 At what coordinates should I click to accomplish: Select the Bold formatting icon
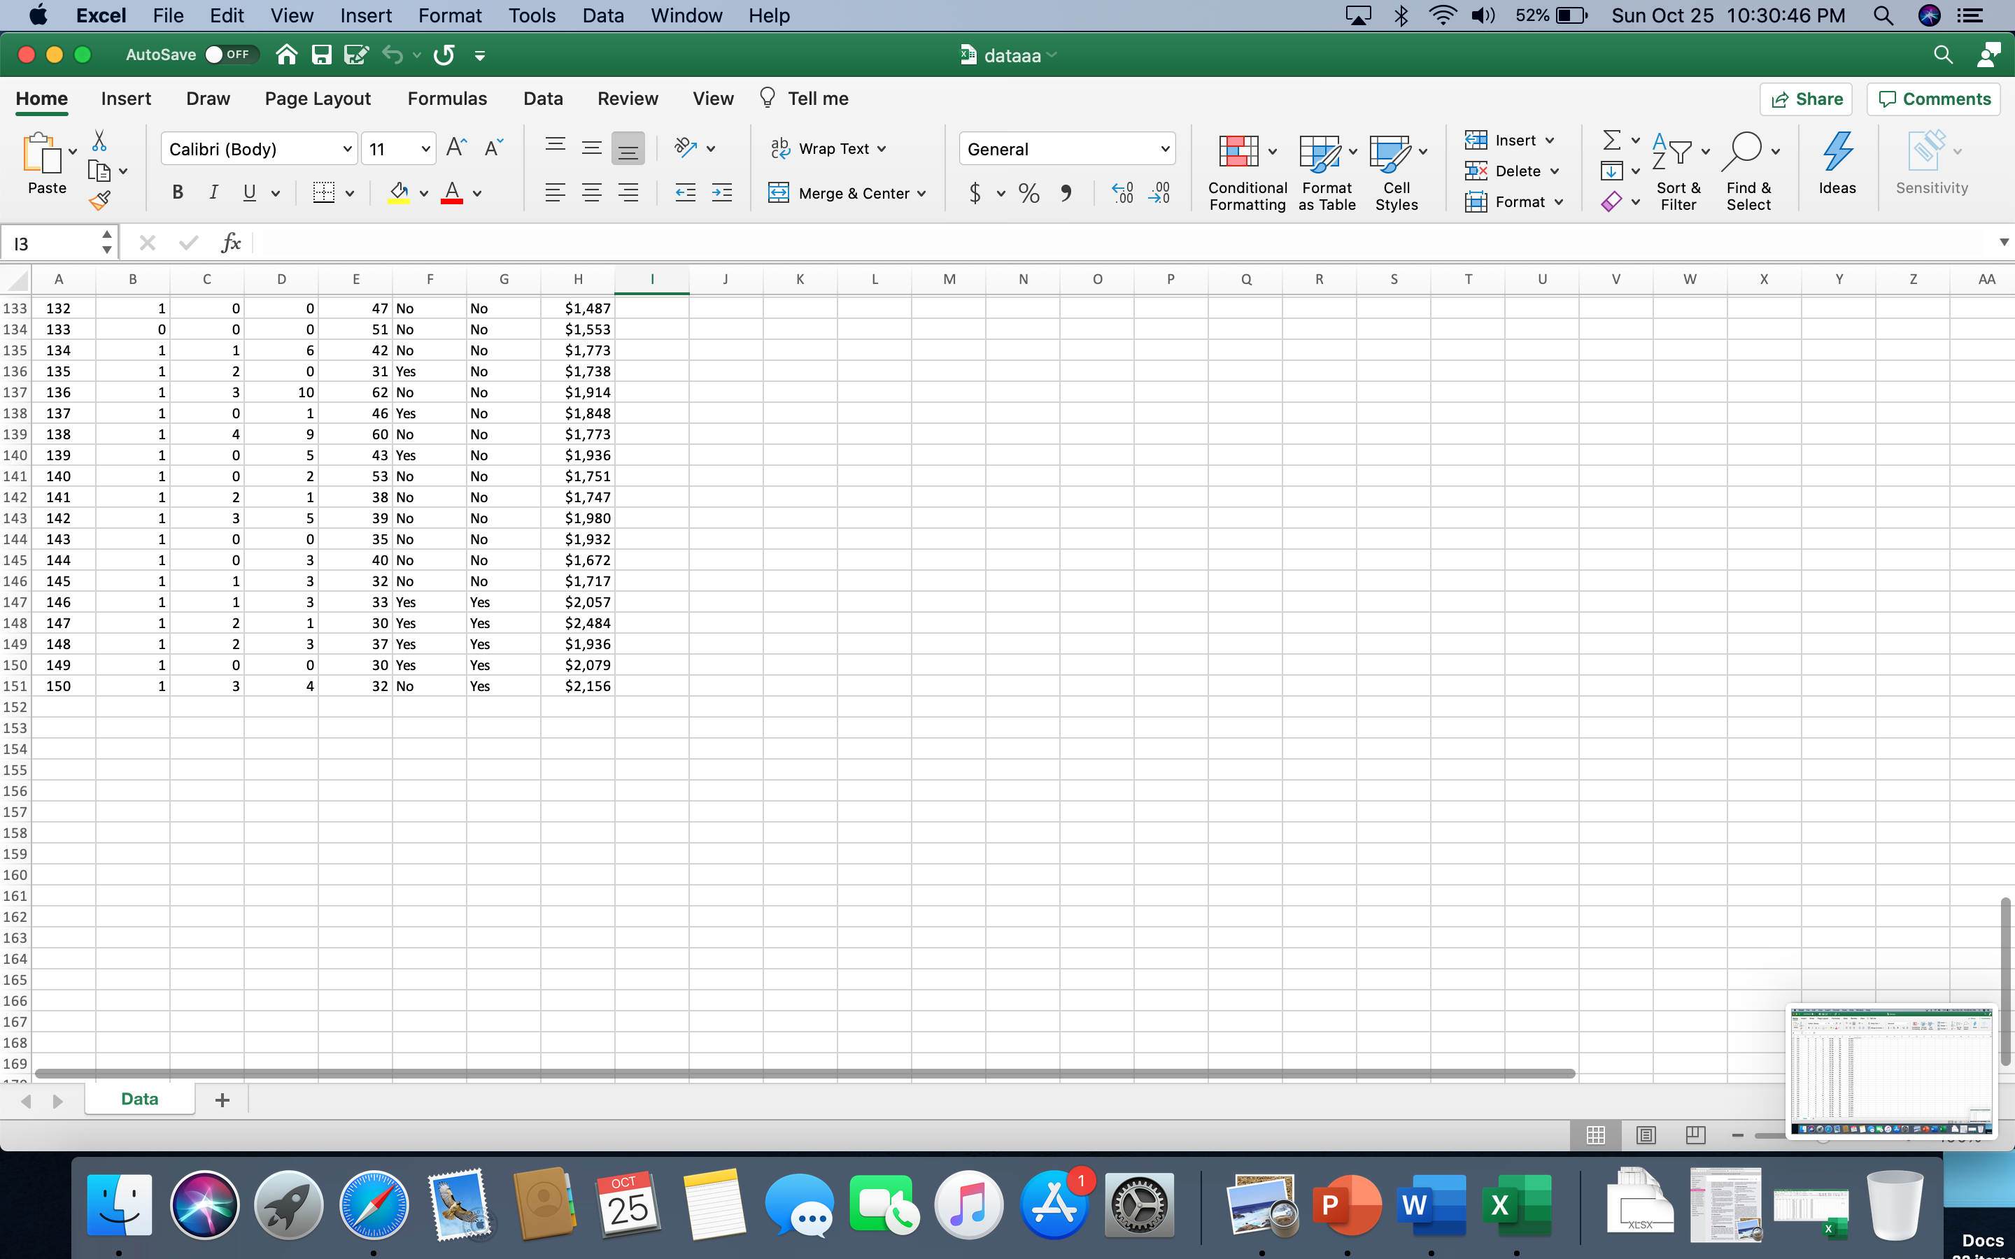click(x=177, y=192)
